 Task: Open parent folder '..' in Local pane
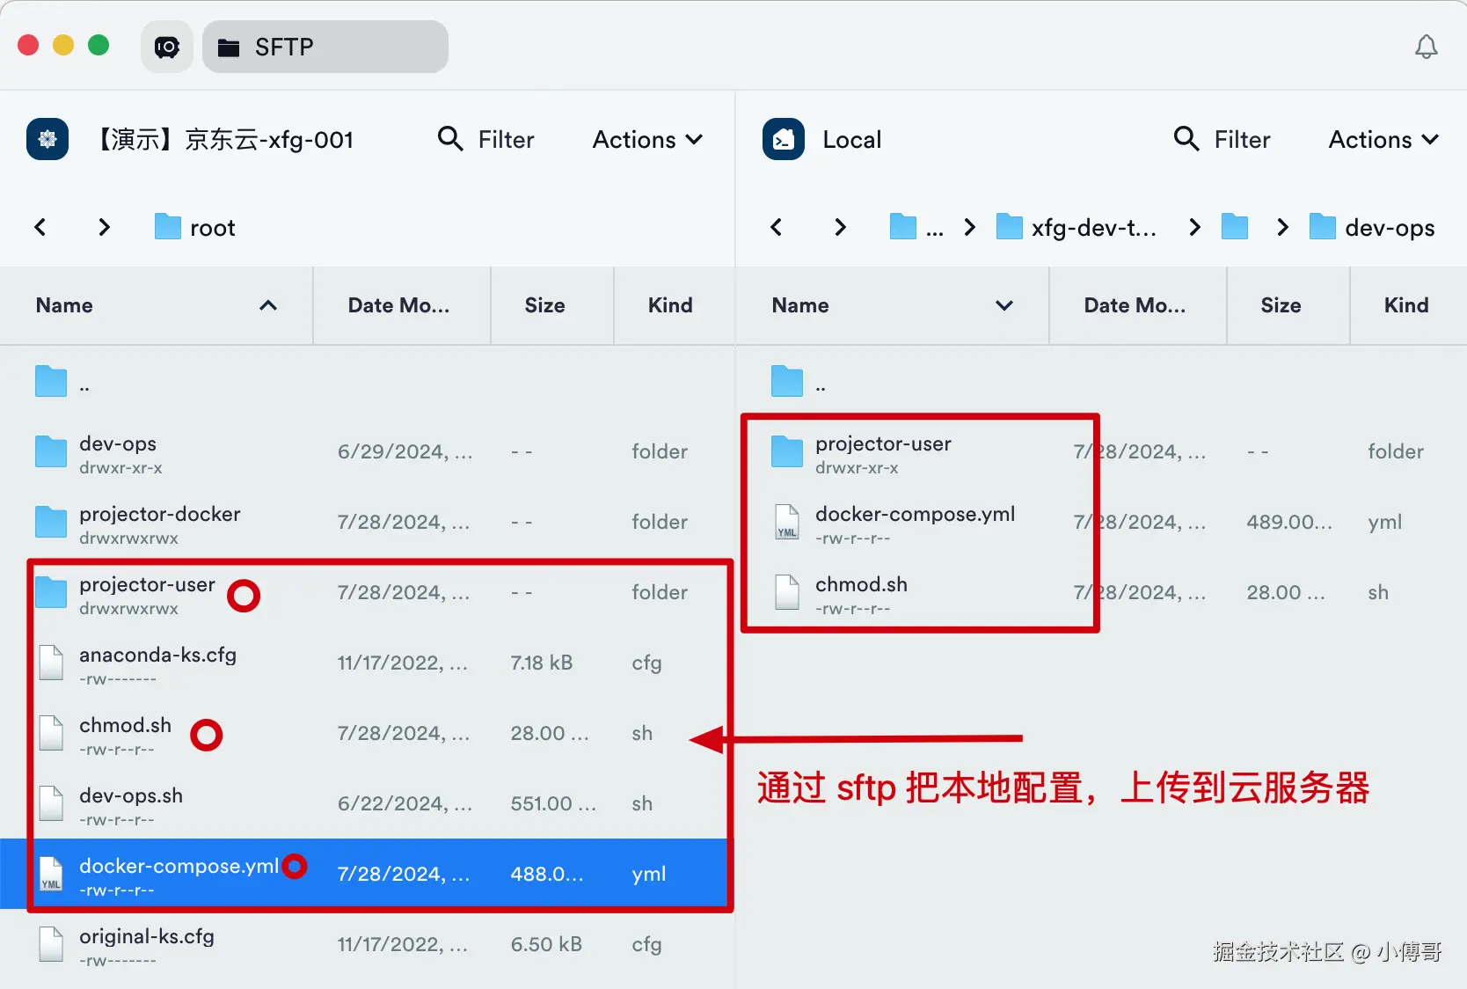(x=1101, y=381)
